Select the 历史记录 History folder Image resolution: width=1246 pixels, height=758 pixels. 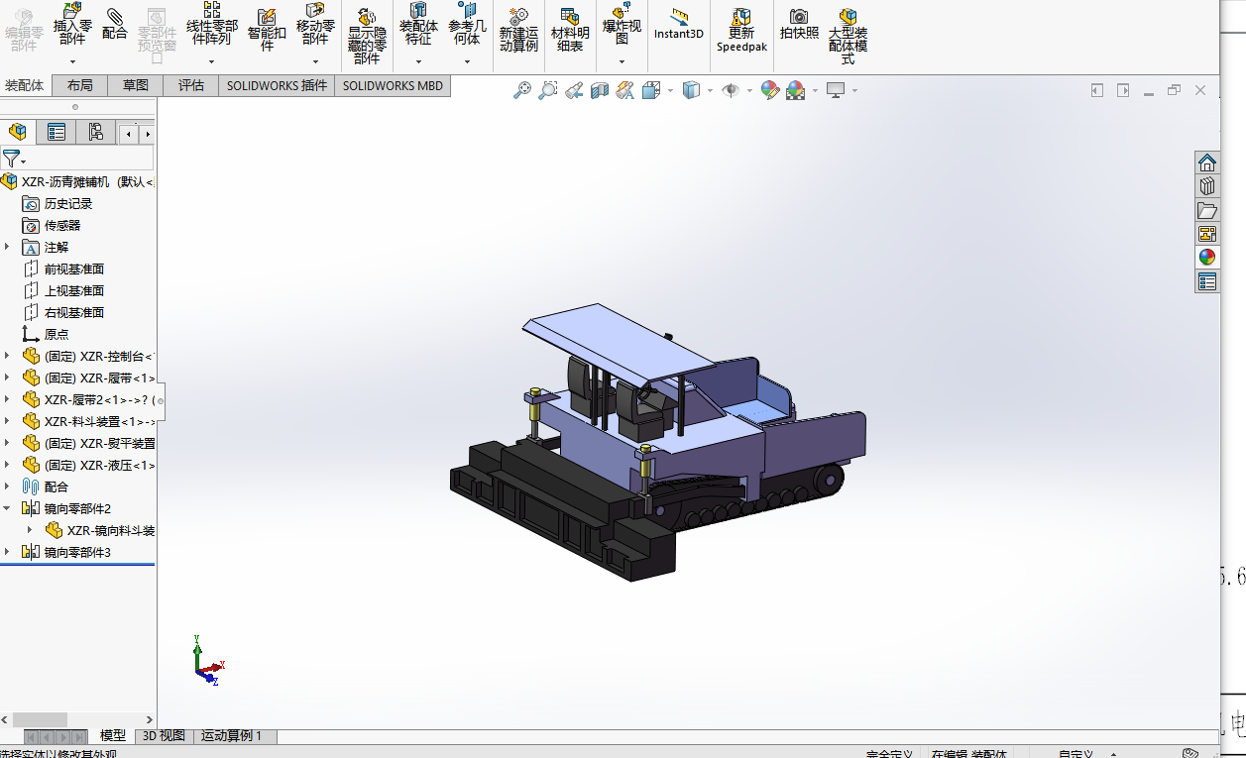[x=58, y=203]
